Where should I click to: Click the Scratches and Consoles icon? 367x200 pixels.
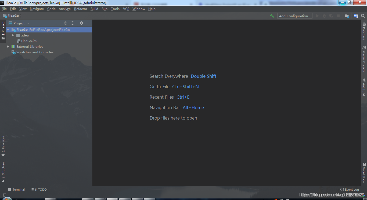coord(13,52)
